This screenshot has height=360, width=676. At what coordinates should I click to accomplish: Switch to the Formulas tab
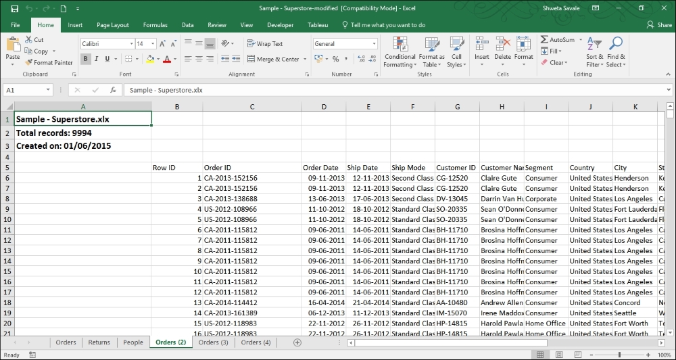(x=155, y=25)
